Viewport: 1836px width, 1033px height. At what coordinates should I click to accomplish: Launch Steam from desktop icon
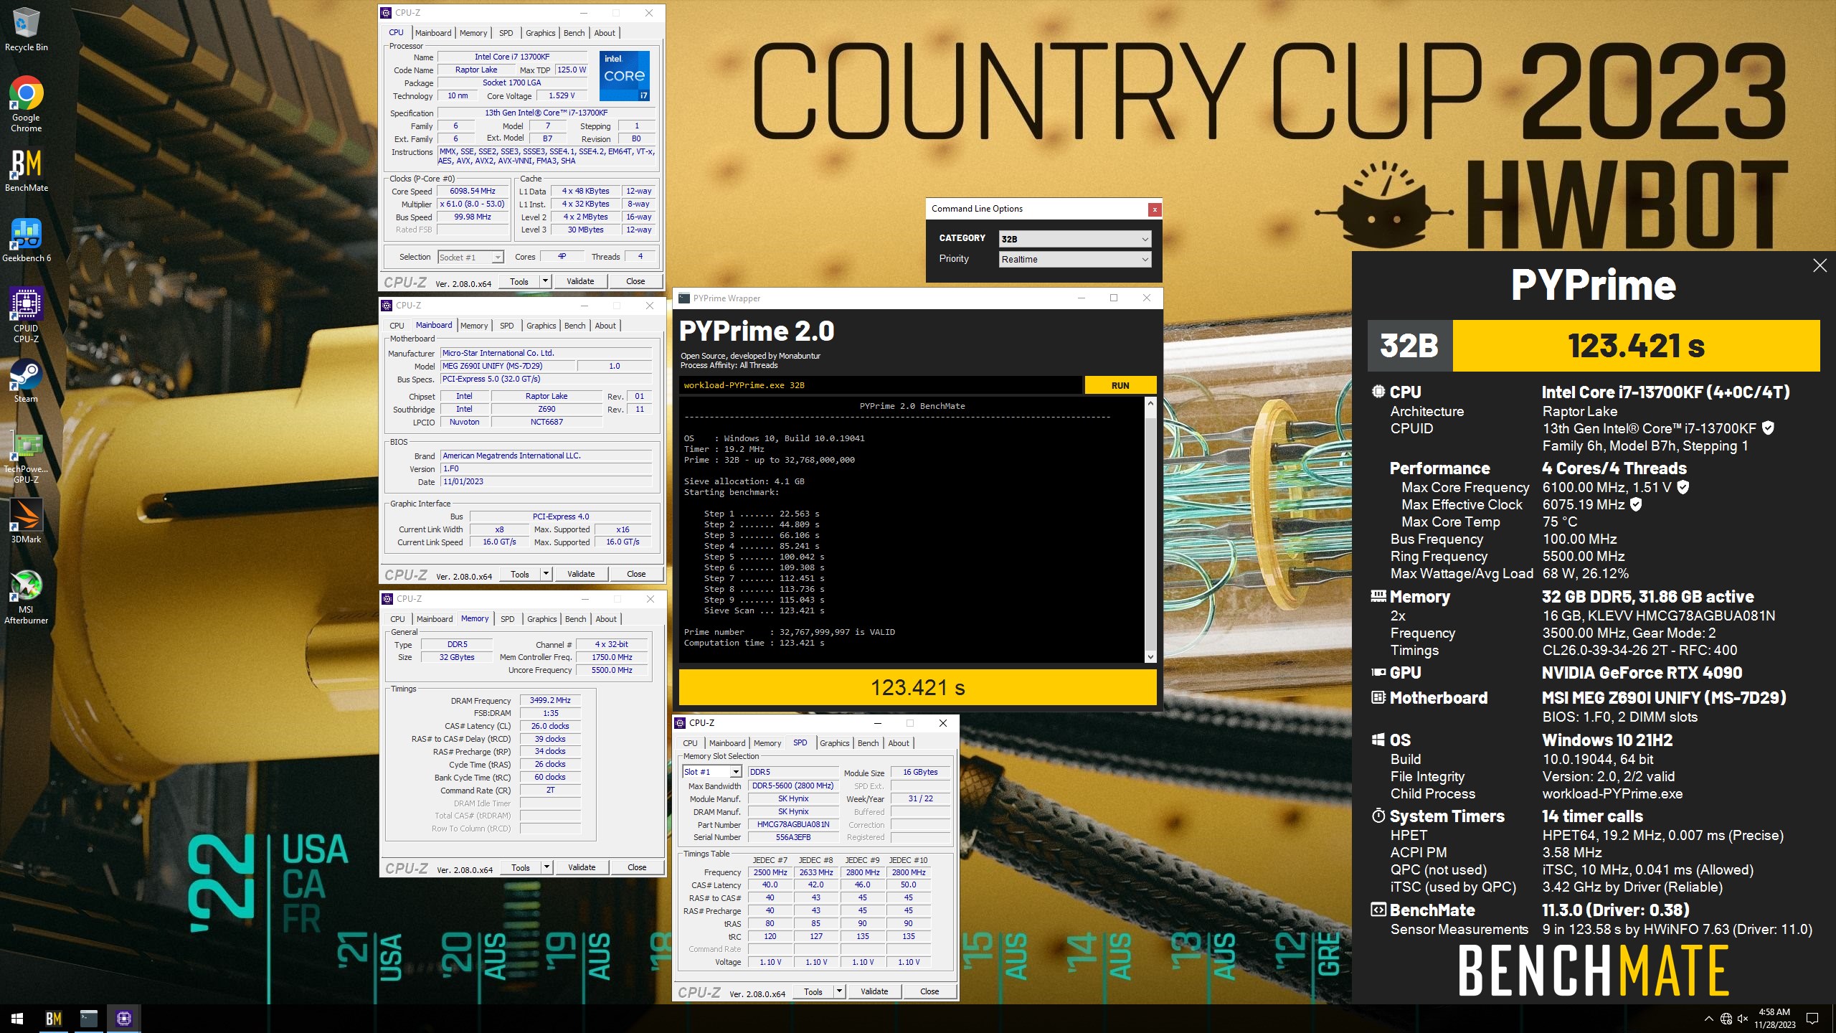click(x=26, y=380)
